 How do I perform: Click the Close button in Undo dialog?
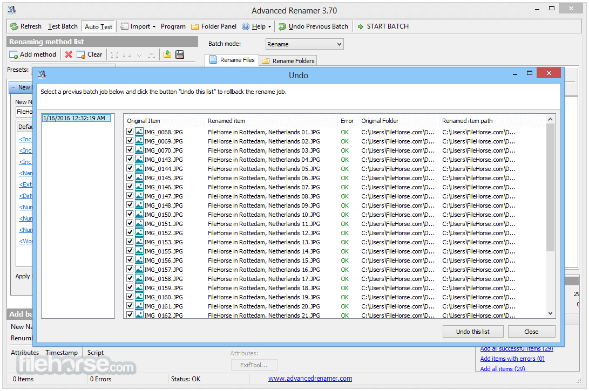pyautogui.click(x=532, y=332)
